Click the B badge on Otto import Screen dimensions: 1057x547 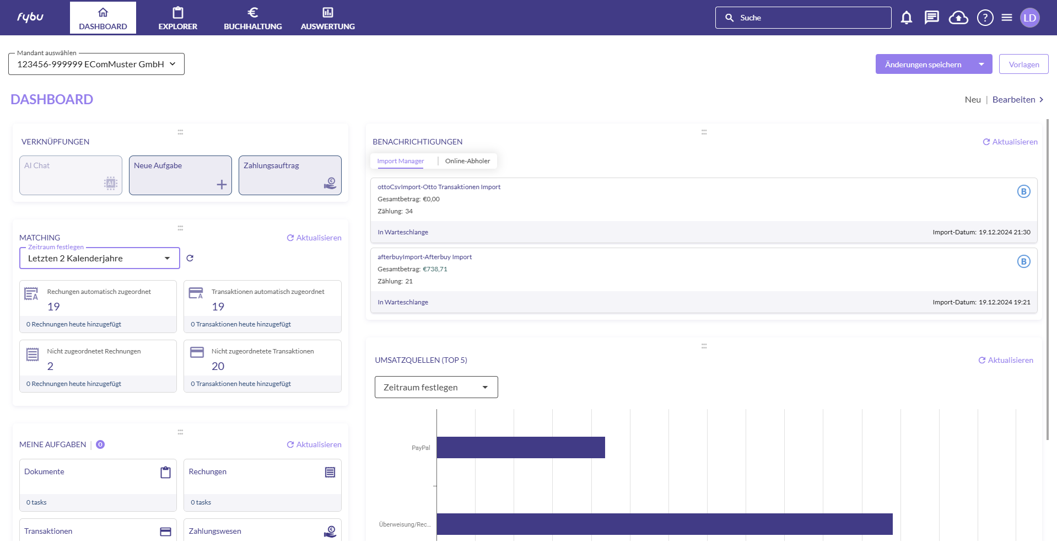(1023, 191)
